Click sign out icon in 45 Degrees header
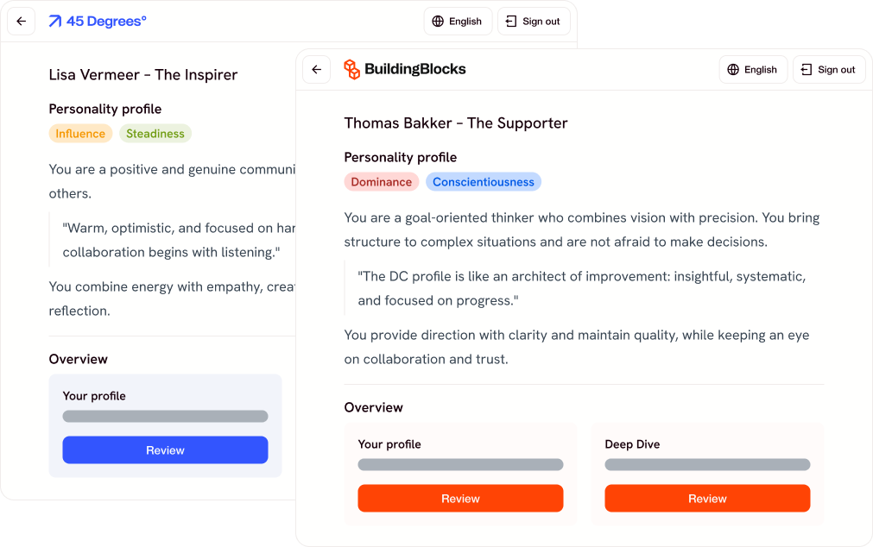The image size is (873, 547). (511, 22)
